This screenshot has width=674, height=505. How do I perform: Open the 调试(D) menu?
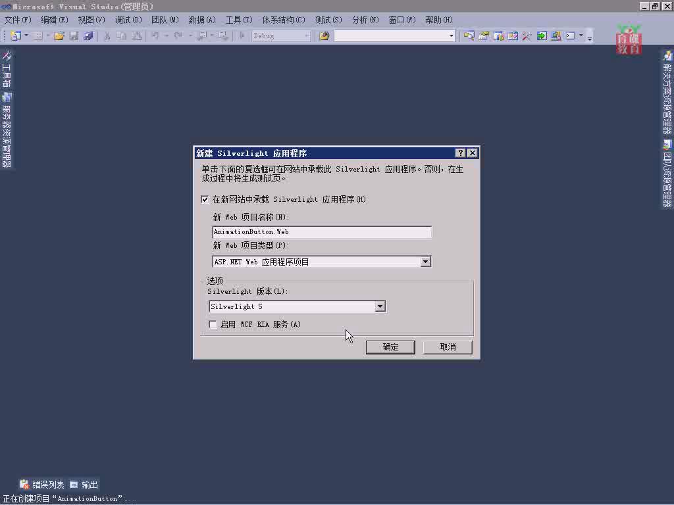[x=128, y=20]
